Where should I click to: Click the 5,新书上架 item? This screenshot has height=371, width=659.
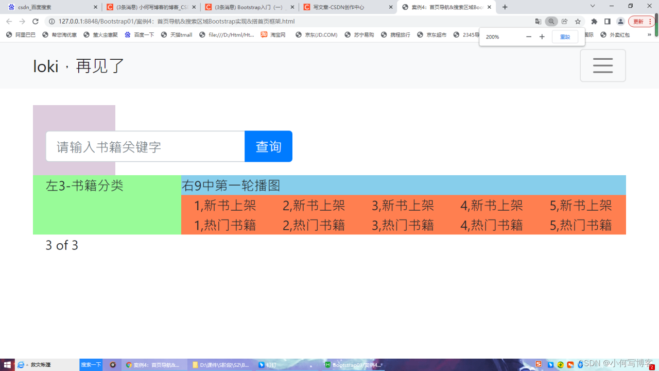coord(581,205)
